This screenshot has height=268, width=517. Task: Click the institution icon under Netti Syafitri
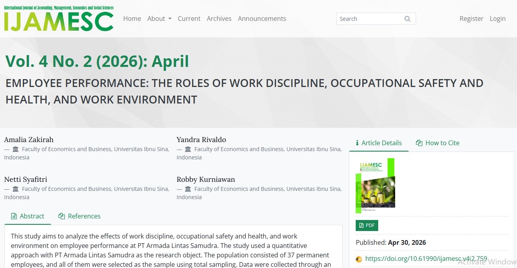tap(16, 189)
